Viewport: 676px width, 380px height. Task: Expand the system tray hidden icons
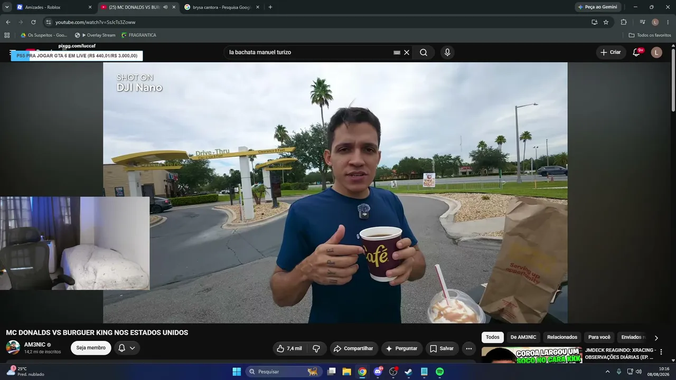point(607,372)
